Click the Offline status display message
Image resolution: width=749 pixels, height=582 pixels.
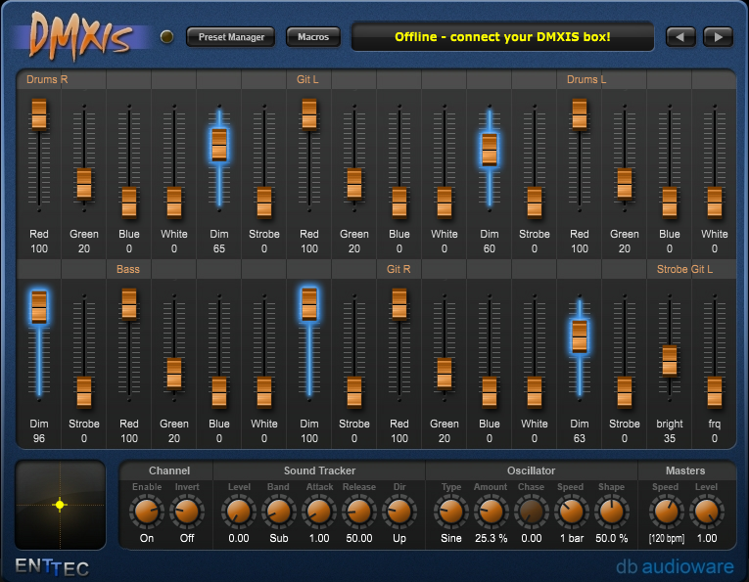click(x=502, y=37)
